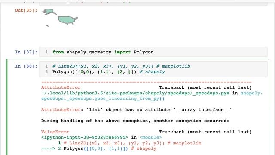
Task: Click traceback line 1 with the matplotlib comment
Action: [130, 143]
